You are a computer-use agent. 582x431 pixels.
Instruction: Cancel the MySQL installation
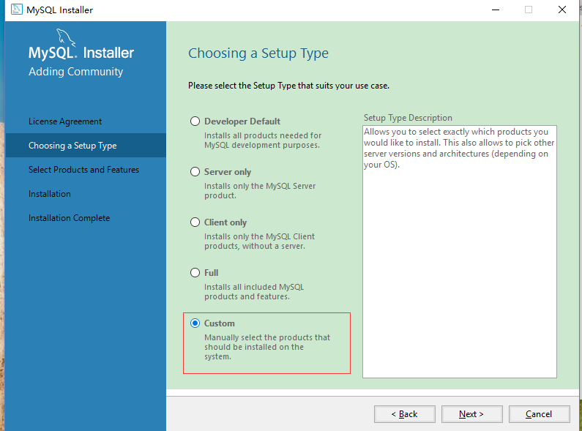pos(539,414)
